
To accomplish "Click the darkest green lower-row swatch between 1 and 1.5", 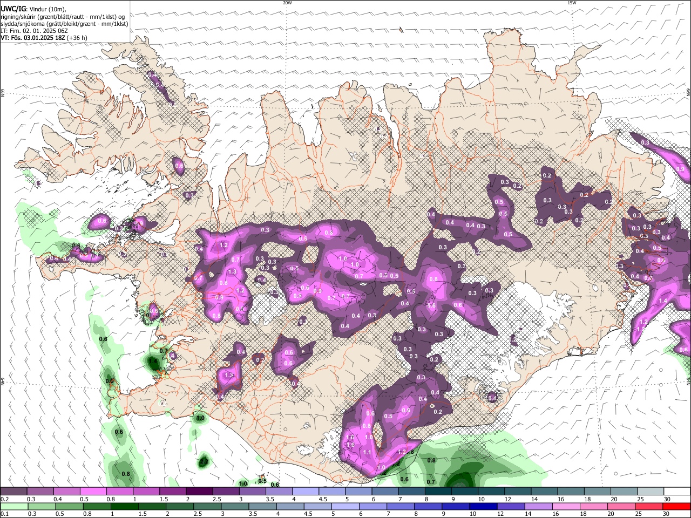I will point(125,506).
